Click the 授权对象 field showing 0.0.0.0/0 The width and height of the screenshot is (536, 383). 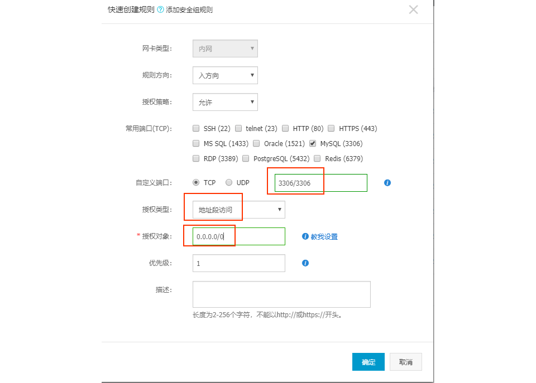coord(238,236)
